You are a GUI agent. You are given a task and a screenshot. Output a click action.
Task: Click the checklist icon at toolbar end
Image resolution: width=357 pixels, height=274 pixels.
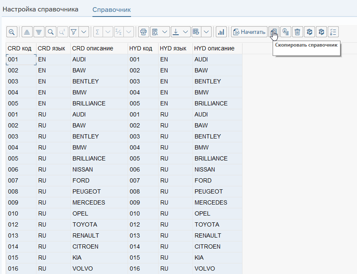[333, 32]
